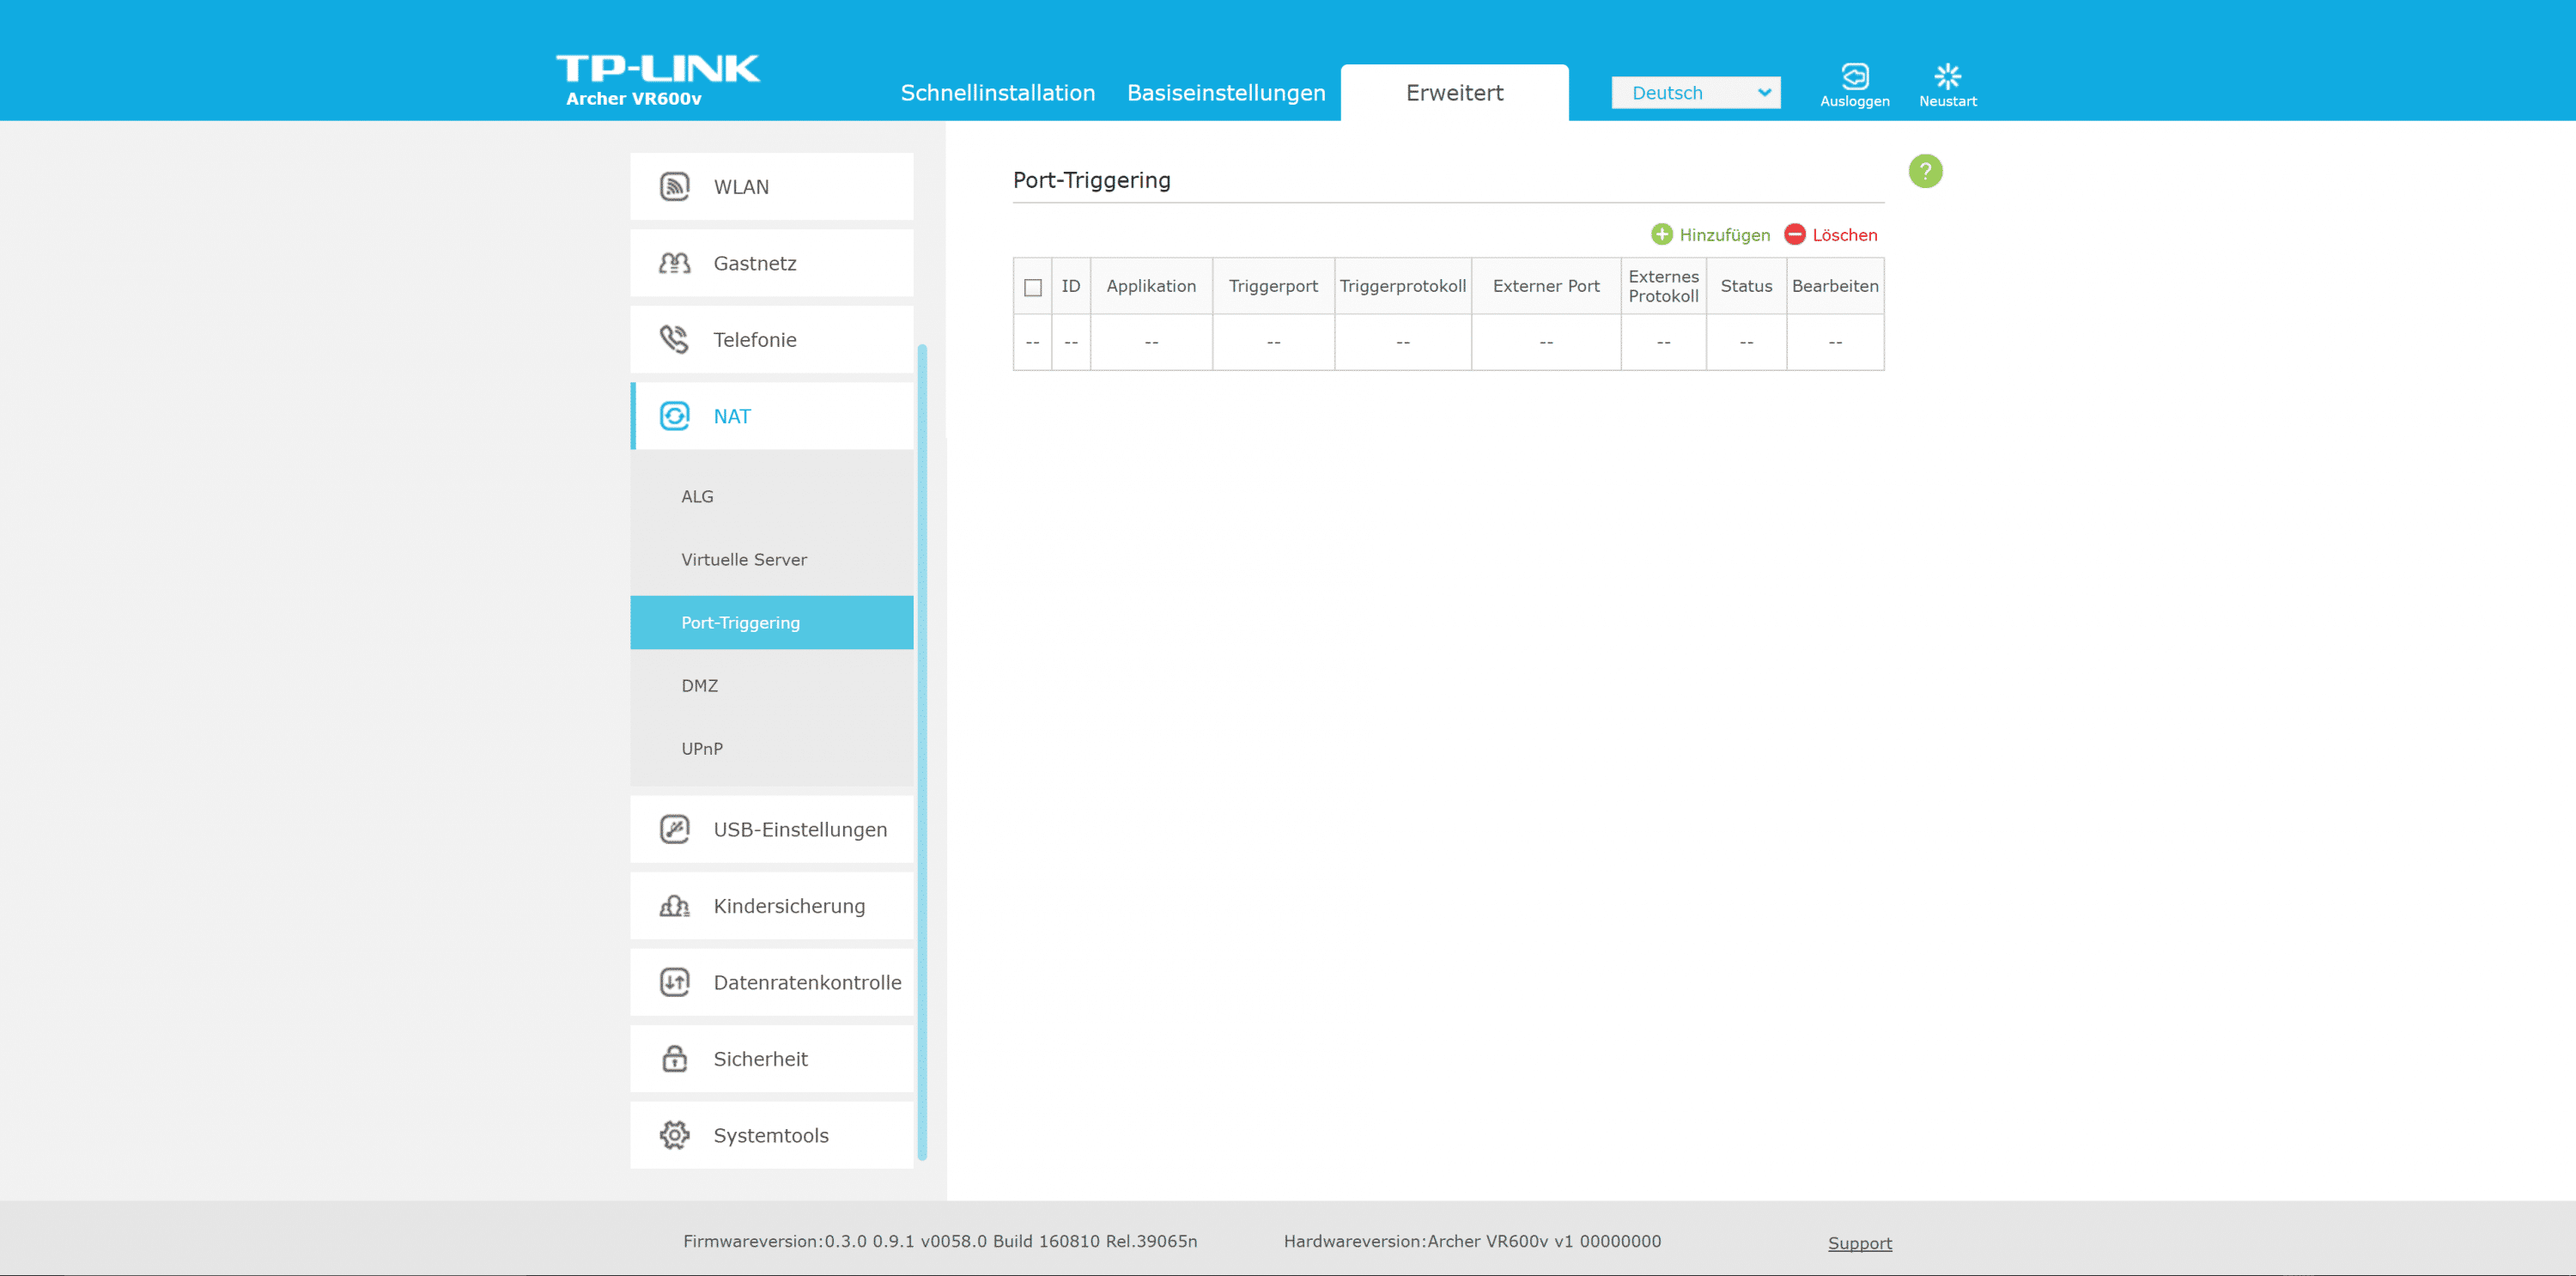
Task: Switch to the Schnellinstallation tab
Action: point(998,93)
